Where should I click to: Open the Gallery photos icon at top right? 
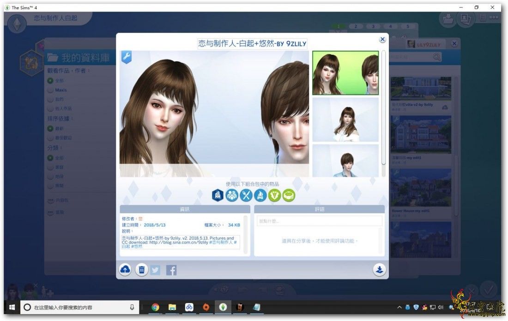coord(465,19)
